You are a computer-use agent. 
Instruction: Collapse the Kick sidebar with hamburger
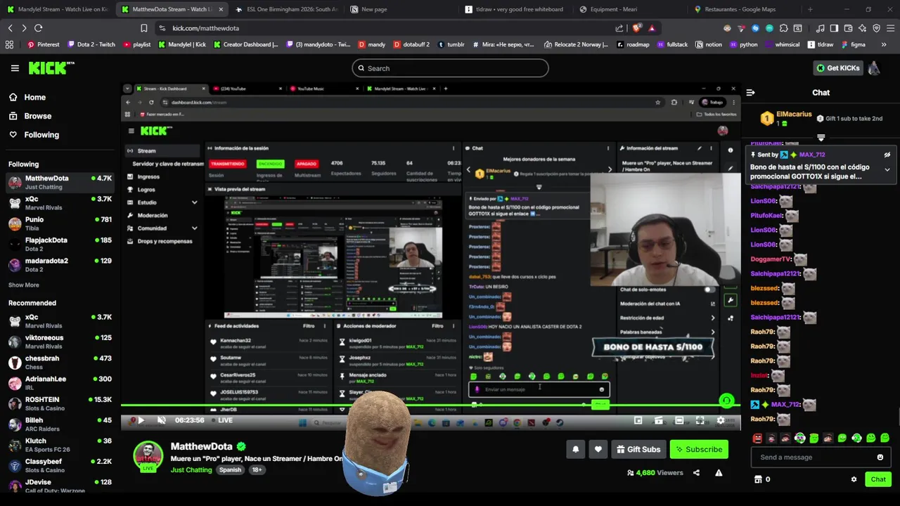pos(15,68)
